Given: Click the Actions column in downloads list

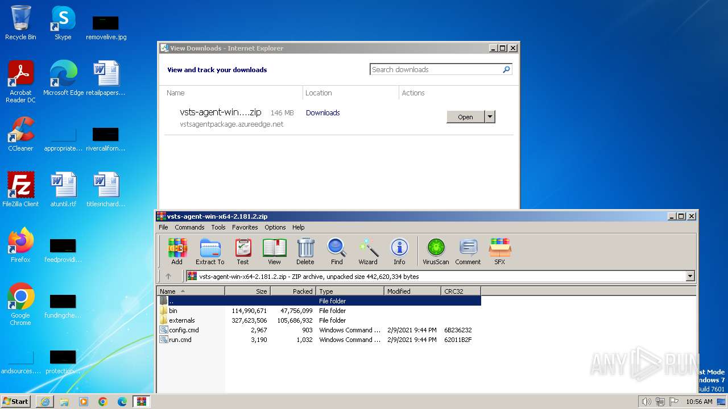Looking at the screenshot, I should (413, 93).
